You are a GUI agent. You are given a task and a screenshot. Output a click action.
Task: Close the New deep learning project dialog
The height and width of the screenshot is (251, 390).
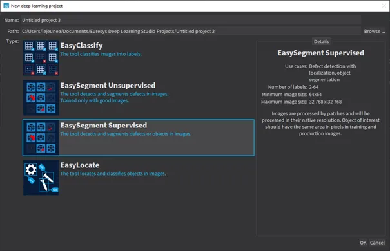[384, 6]
